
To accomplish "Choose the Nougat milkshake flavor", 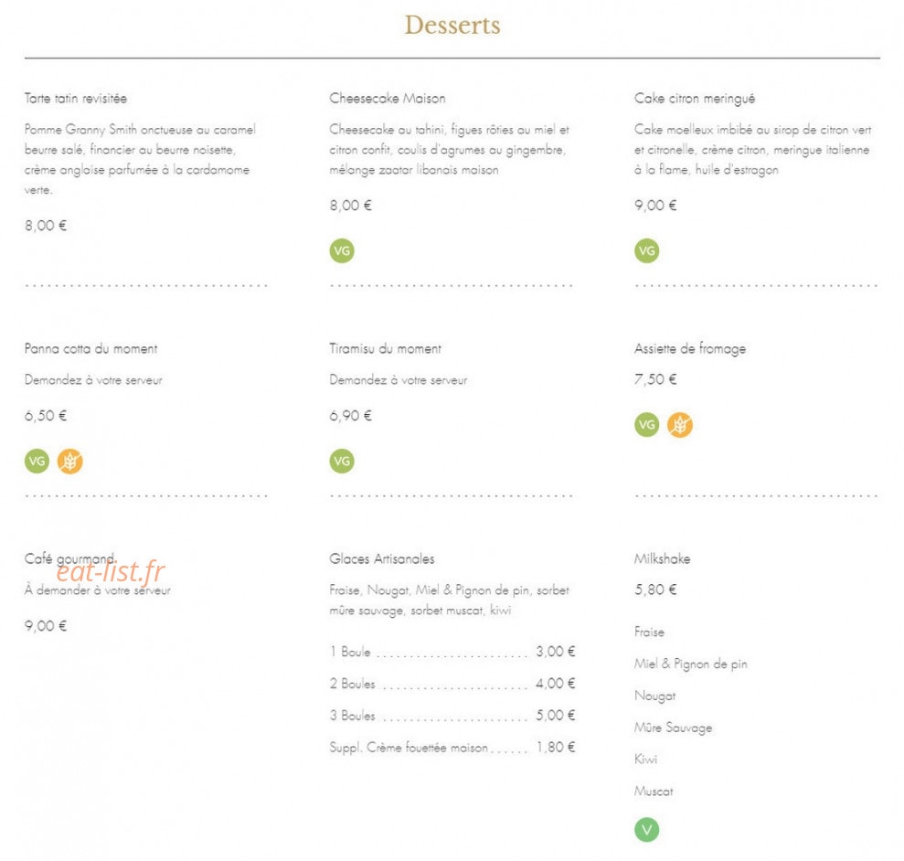I will 655,696.
